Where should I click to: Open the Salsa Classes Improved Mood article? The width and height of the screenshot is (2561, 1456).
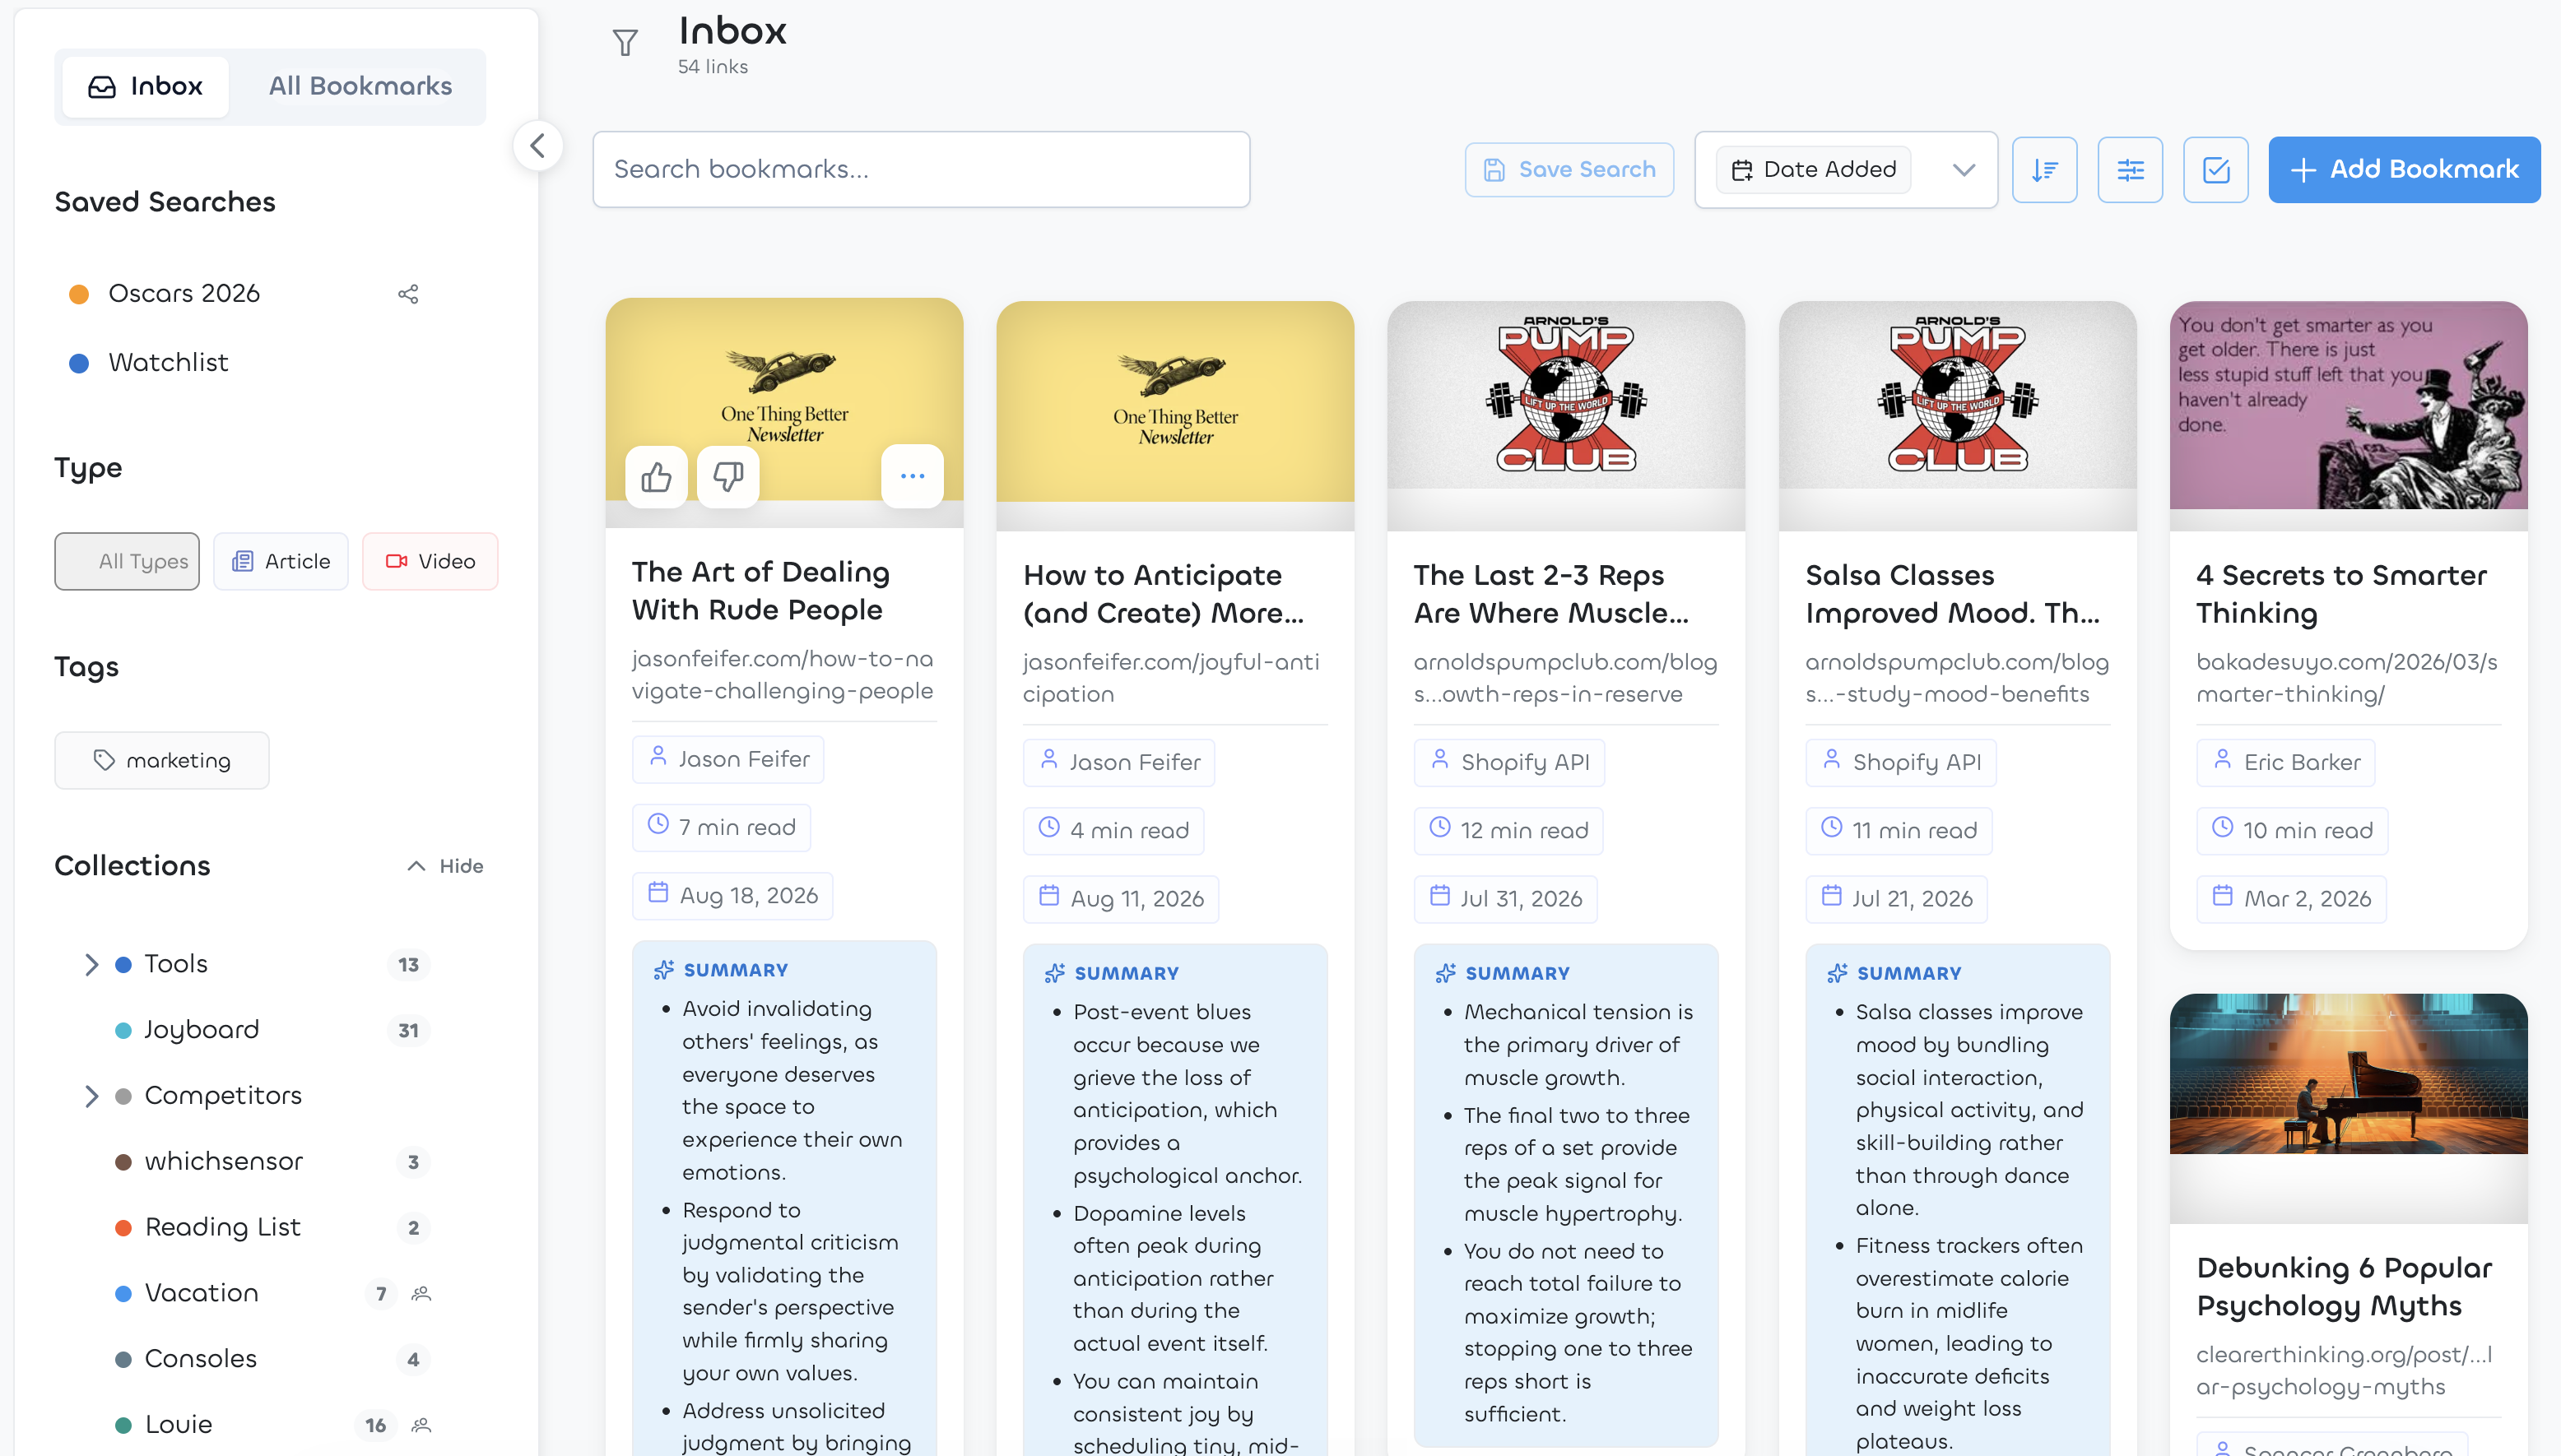click(1952, 594)
